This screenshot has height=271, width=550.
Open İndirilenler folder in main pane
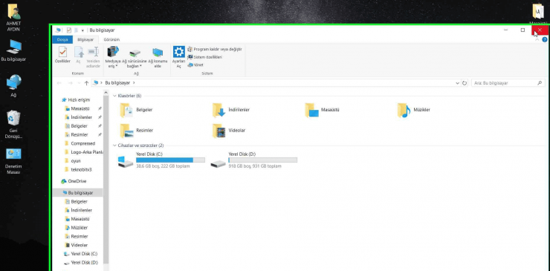point(231,110)
